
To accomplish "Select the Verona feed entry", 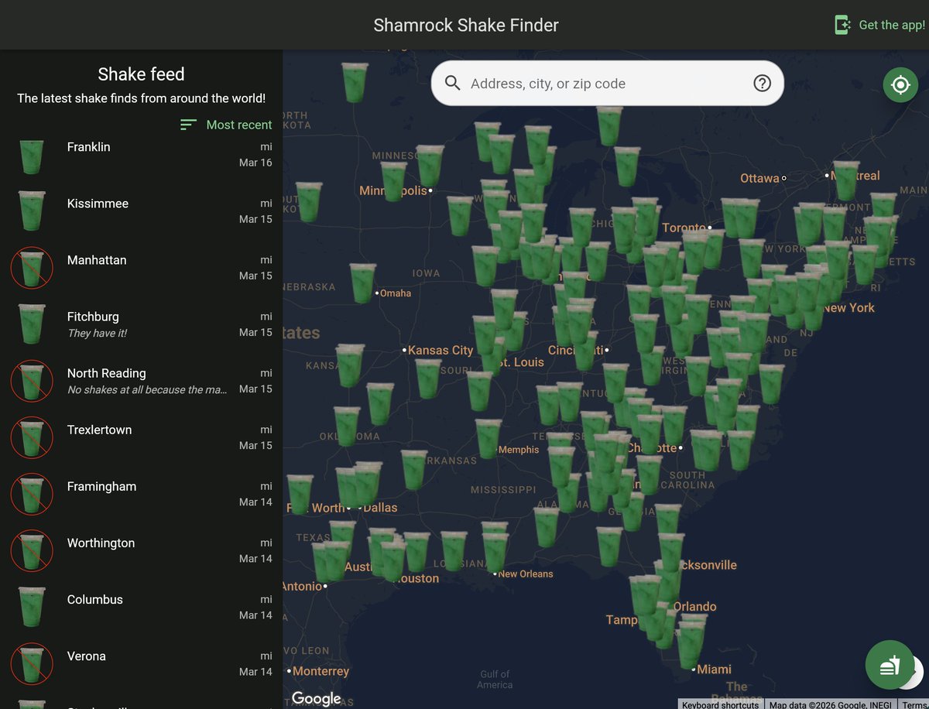I will [x=141, y=663].
